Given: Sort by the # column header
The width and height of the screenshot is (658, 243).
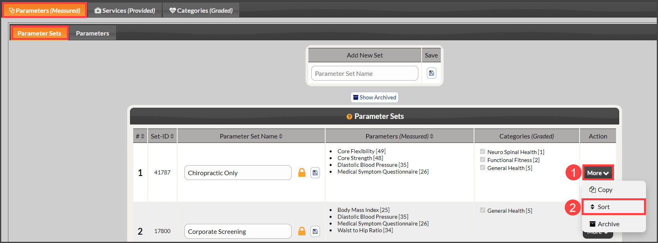Looking at the screenshot, I should (140, 136).
